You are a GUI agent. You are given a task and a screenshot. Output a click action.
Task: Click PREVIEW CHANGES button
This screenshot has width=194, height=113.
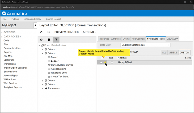66,32
